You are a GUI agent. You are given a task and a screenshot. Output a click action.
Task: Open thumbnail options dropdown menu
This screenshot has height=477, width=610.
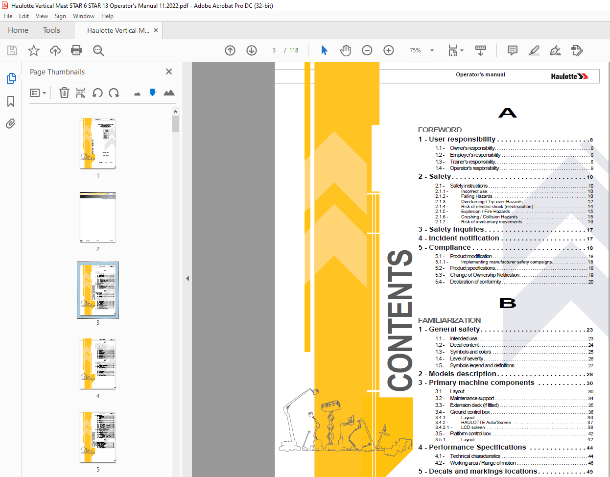(38, 93)
